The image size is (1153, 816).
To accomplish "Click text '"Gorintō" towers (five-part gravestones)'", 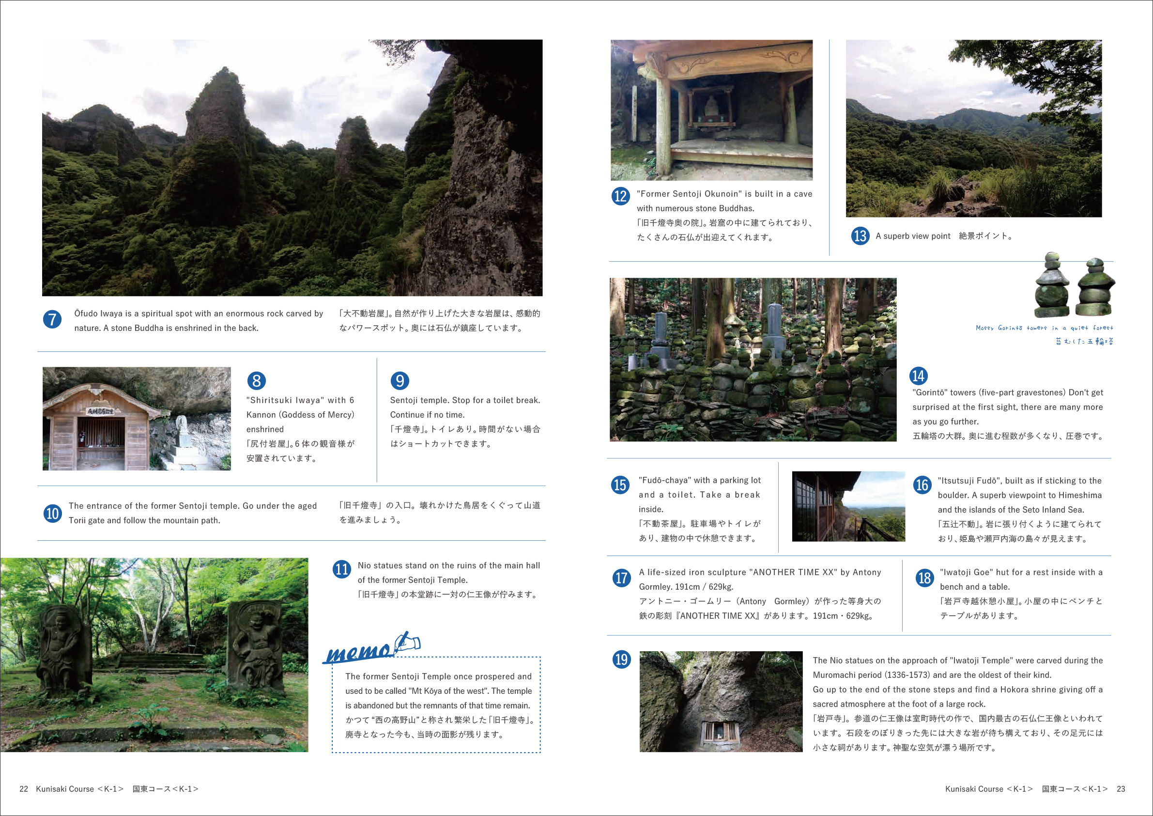I will pyautogui.click(x=989, y=392).
